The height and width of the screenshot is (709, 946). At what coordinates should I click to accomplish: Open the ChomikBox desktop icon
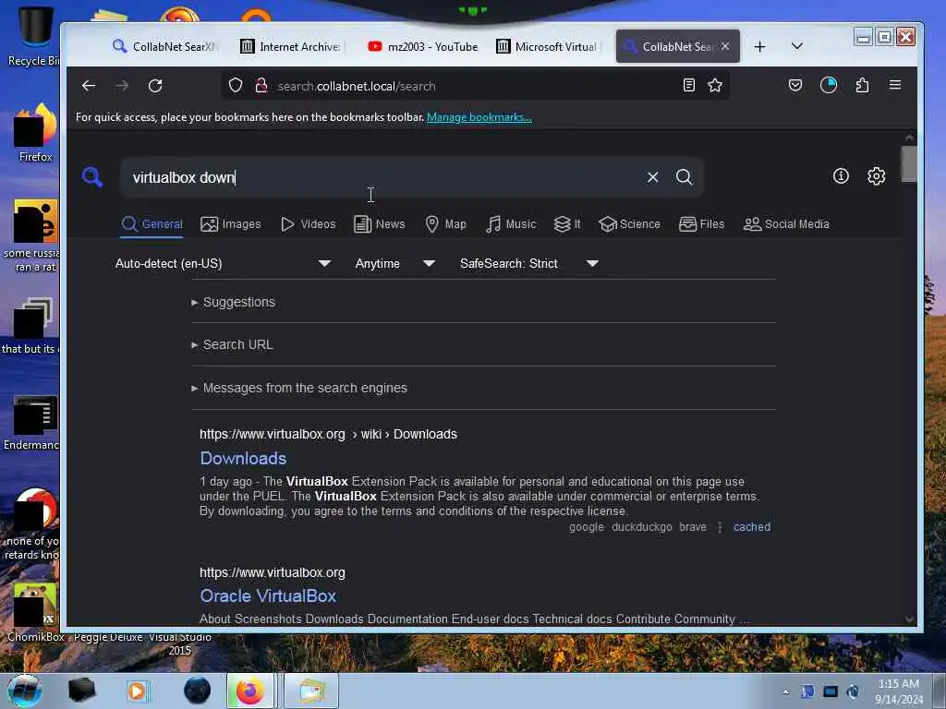pos(36,612)
